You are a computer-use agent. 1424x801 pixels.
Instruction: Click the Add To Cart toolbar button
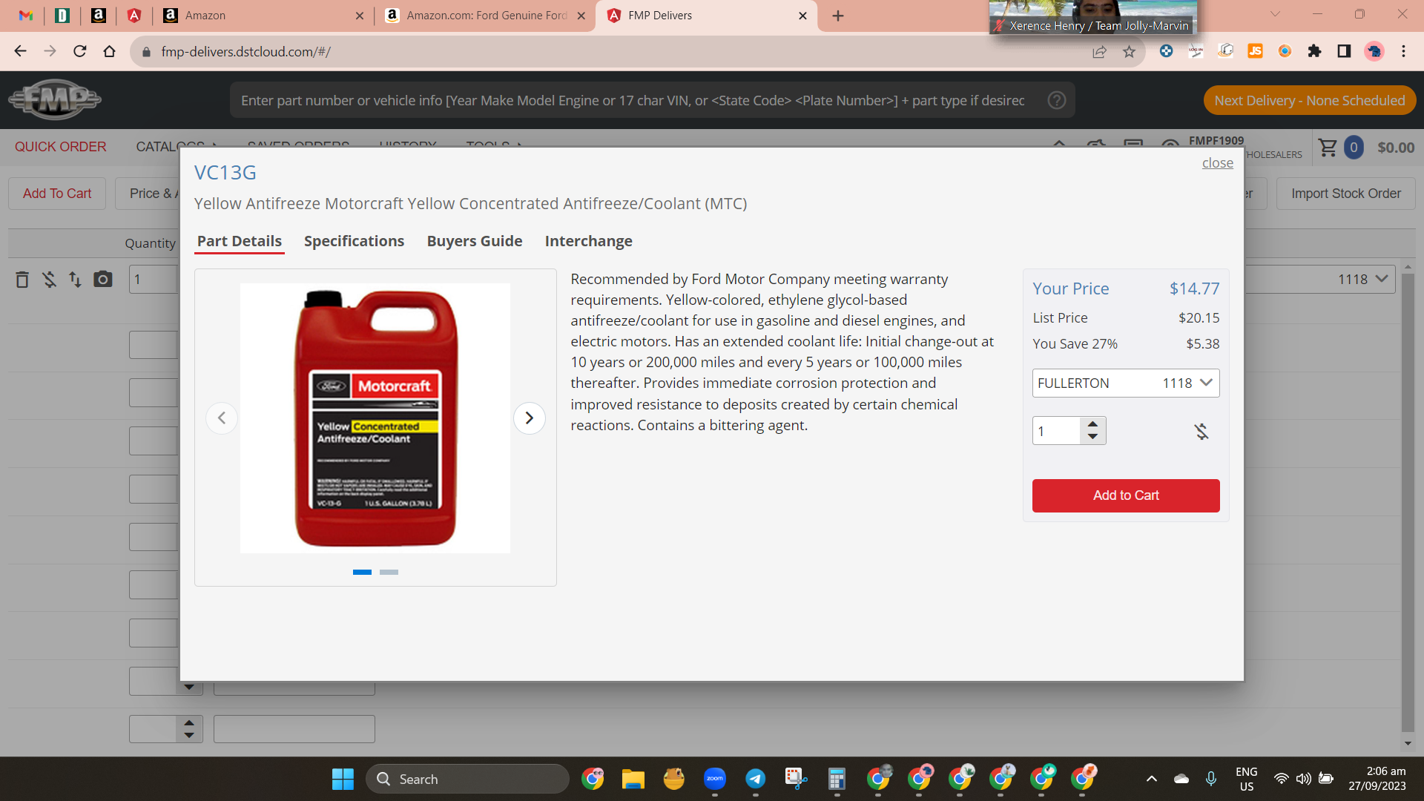coord(57,194)
